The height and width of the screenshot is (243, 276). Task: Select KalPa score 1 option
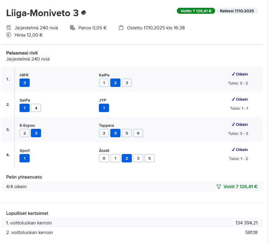click(104, 83)
